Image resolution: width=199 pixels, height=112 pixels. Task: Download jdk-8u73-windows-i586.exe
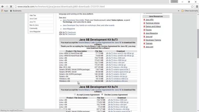(x=117, y=79)
